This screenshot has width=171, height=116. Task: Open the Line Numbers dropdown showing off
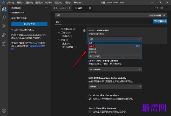115,39
